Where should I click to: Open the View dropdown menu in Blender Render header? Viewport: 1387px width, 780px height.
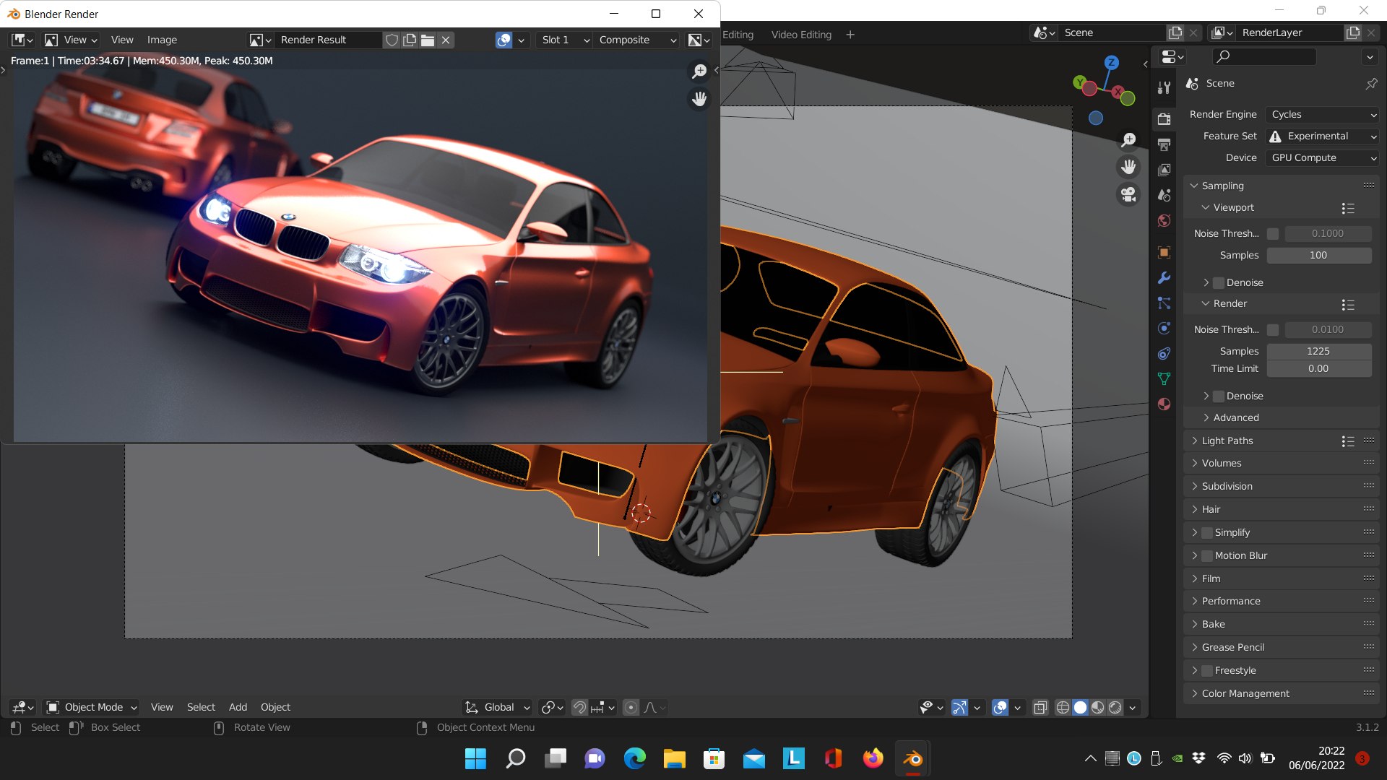click(x=72, y=40)
